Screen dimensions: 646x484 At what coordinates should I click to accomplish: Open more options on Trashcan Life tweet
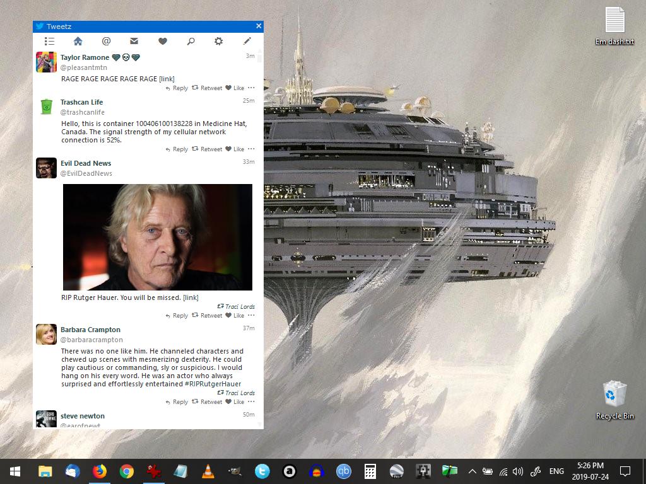point(251,149)
